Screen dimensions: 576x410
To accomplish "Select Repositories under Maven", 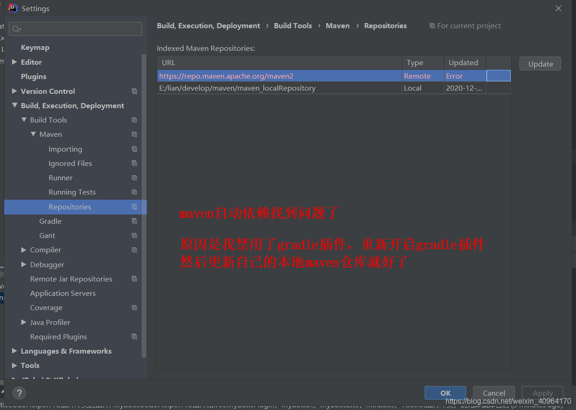I will tap(70, 207).
